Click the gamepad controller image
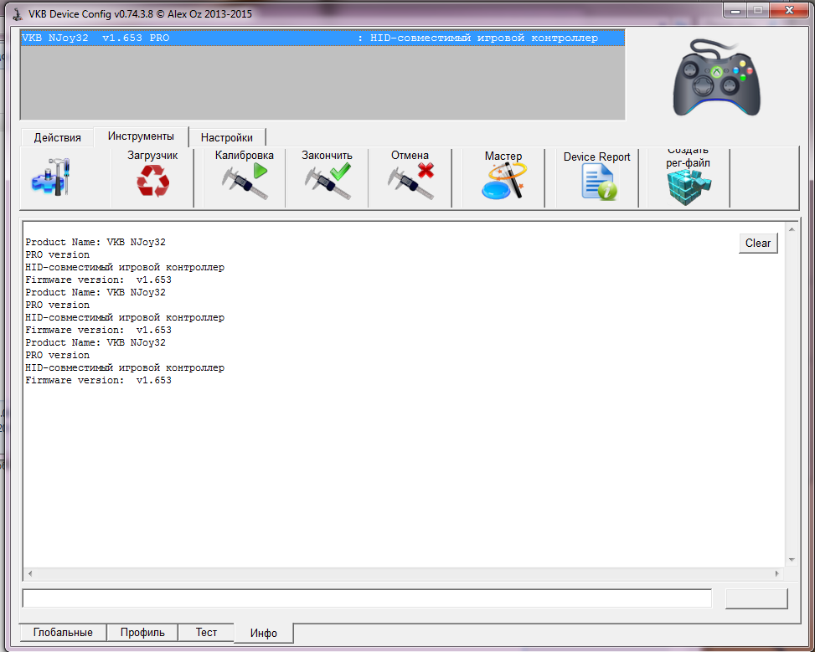 pos(717,77)
